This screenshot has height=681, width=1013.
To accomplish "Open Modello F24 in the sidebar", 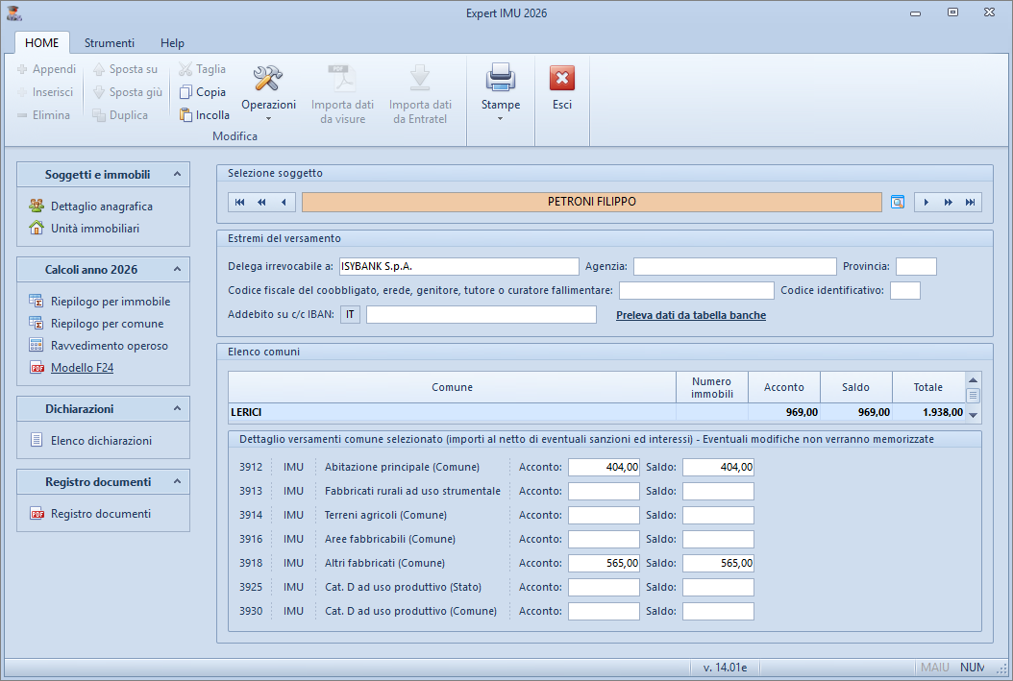I will pyautogui.click(x=82, y=367).
